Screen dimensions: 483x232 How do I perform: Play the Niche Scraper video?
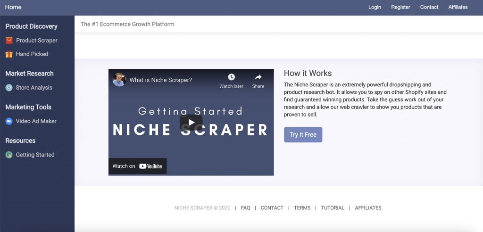point(191,122)
